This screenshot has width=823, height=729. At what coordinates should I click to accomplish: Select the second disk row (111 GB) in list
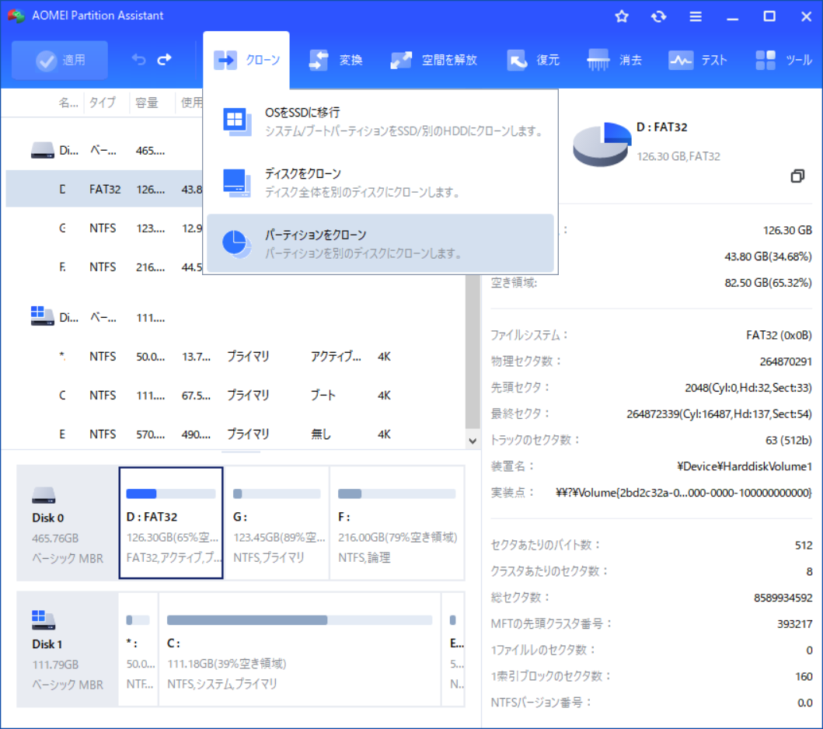point(235,318)
